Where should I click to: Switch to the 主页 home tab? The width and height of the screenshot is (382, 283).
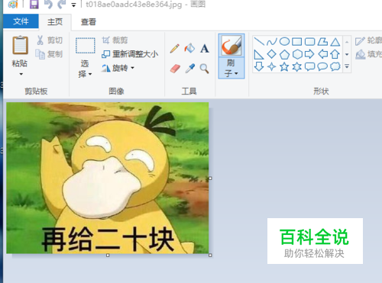tap(55, 22)
